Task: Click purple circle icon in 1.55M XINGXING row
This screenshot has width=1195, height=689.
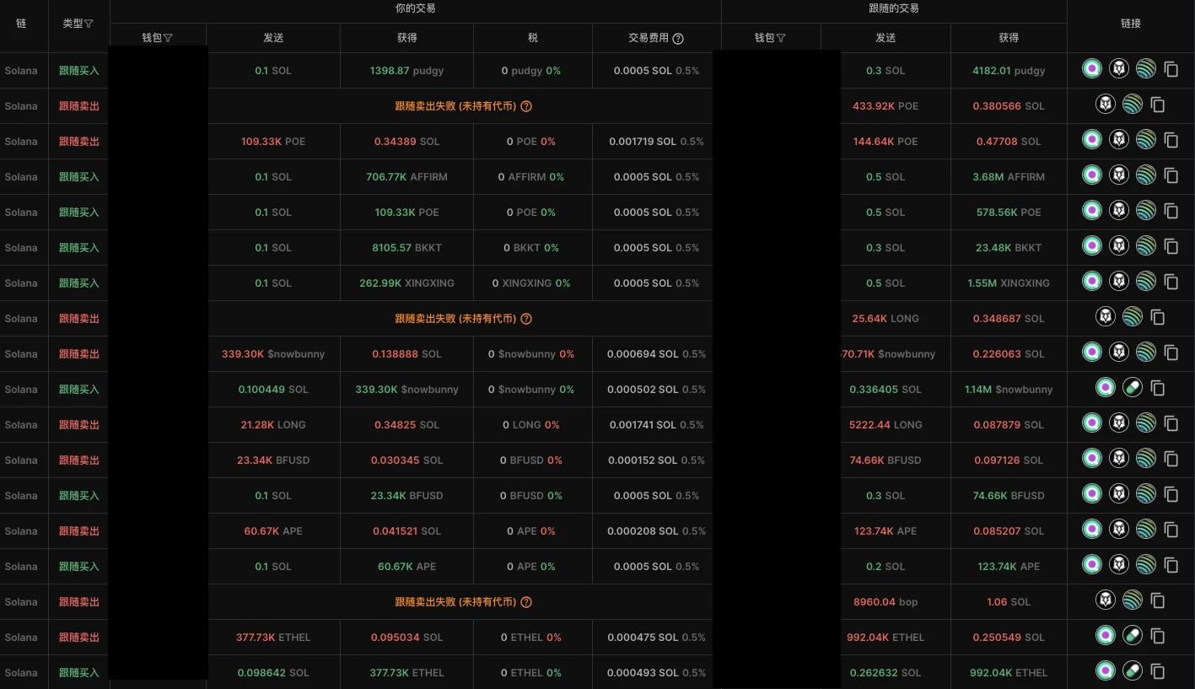Action: tap(1092, 282)
